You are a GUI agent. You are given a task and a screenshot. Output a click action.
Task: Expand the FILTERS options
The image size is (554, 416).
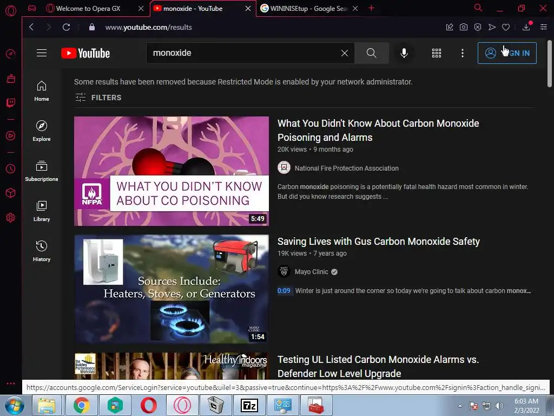point(98,97)
